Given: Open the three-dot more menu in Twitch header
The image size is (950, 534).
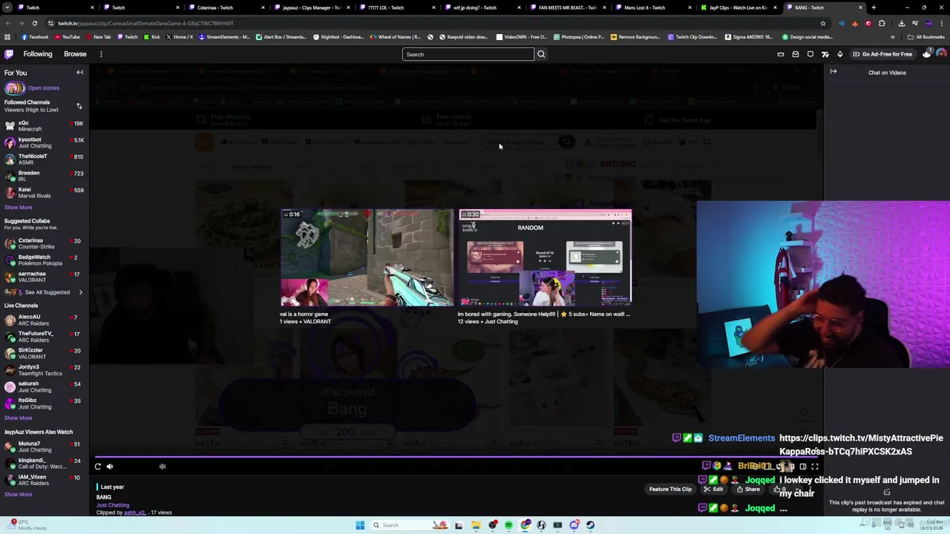Looking at the screenshot, I should [x=101, y=54].
